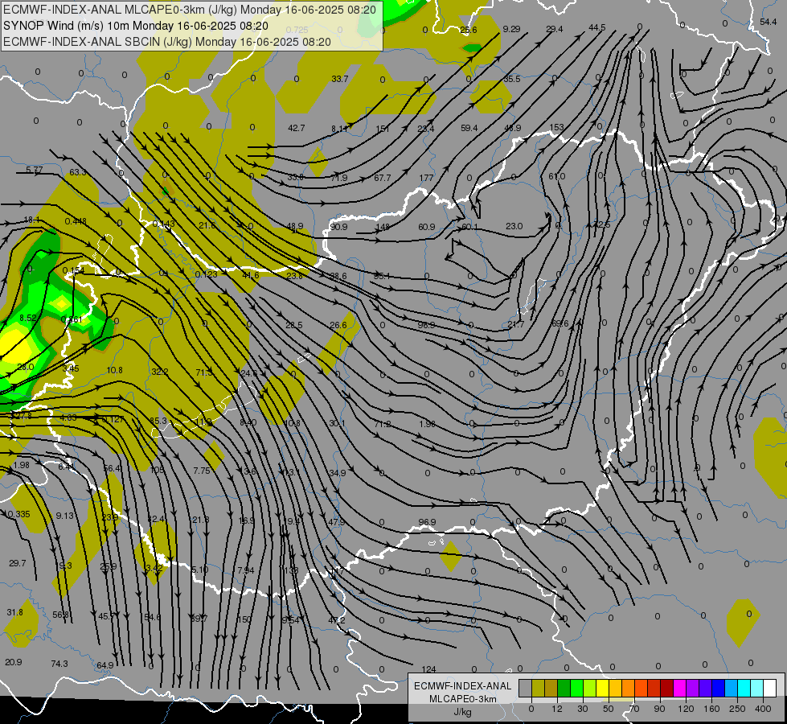The width and height of the screenshot is (787, 724).
Task: Click the legend label '30'
Action: pyautogui.click(x=582, y=709)
